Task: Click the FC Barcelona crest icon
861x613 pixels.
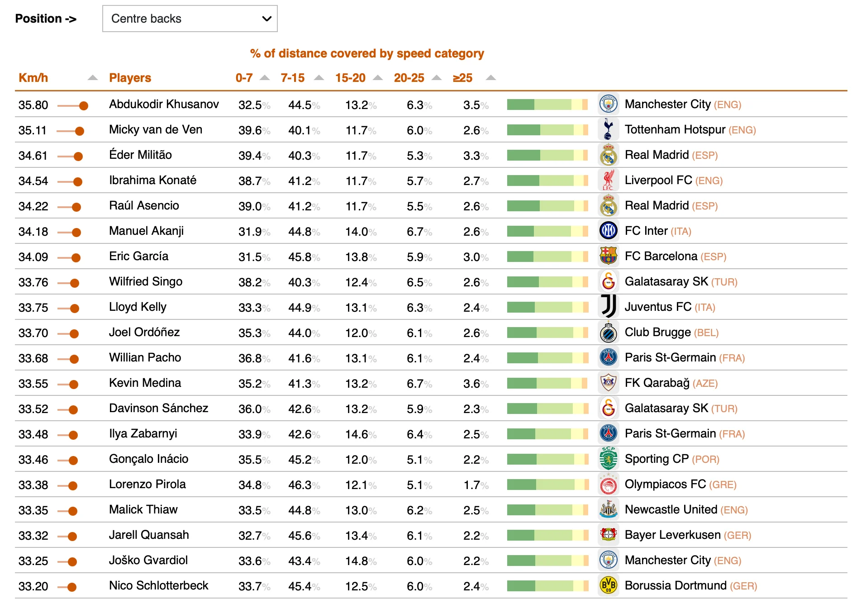Action: click(608, 257)
